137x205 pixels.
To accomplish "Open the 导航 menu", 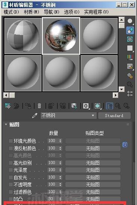I will tap(52, 12).
